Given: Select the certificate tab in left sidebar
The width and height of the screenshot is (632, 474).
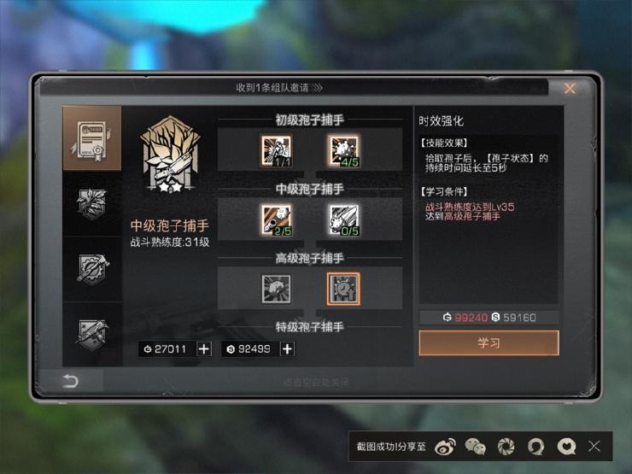Looking at the screenshot, I should tap(92, 138).
